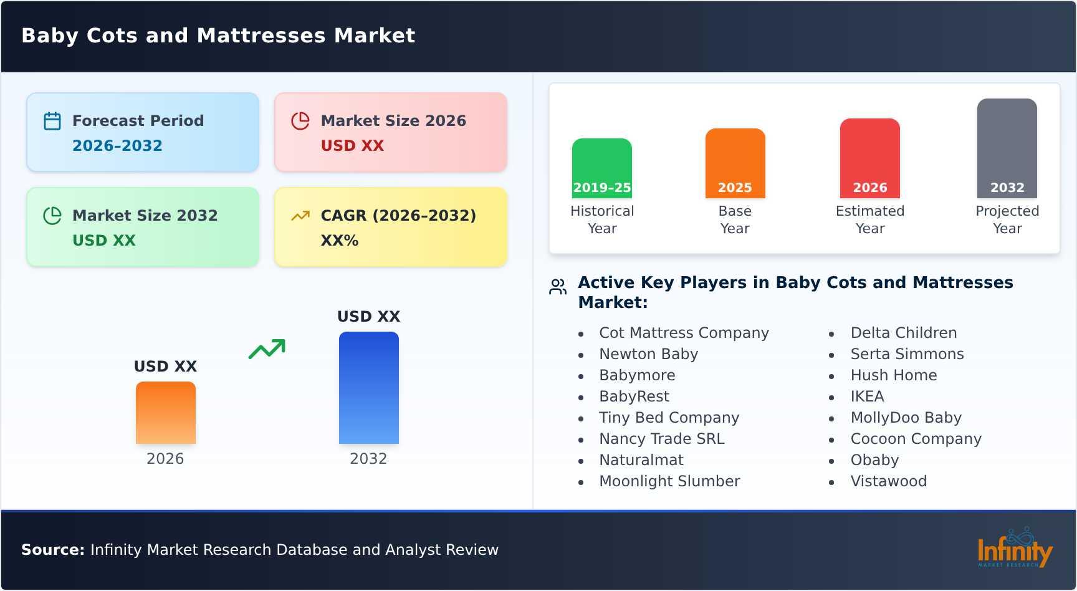Select the orange 2025 Base Year bar
1077x591 pixels.
735,163
